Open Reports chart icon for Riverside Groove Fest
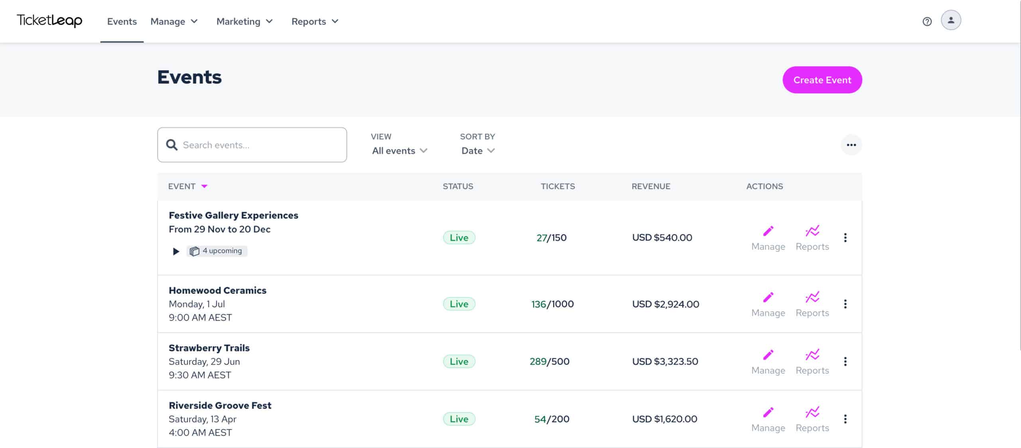The image size is (1021, 448). [812, 412]
